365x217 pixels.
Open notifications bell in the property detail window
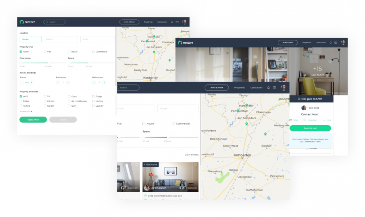pyautogui.click(x=331, y=43)
